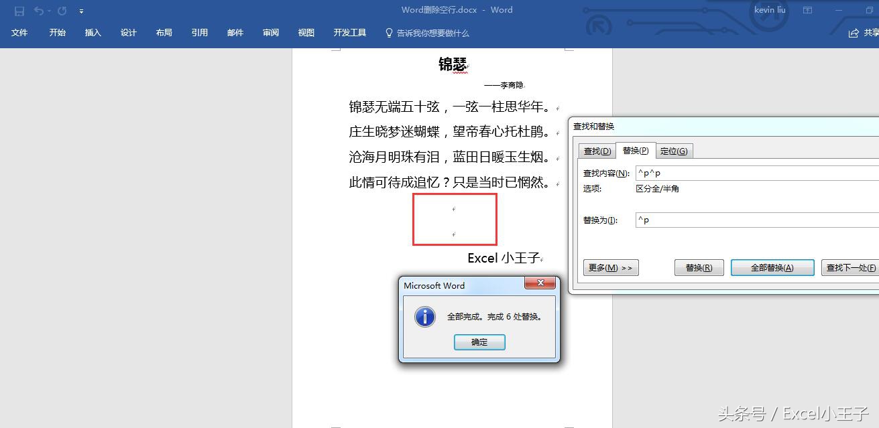
Task: Click the 替换(R) button
Action: tap(699, 268)
